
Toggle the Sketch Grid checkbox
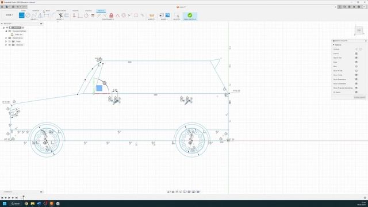click(356, 57)
